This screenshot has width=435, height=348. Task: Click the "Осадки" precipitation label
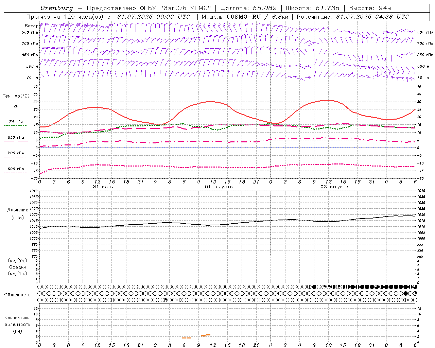coord(18,267)
